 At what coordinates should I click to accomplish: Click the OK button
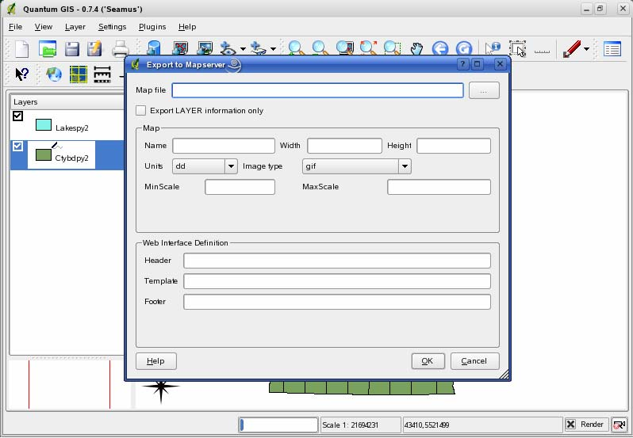pyautogui.click(x=428, y=361)
